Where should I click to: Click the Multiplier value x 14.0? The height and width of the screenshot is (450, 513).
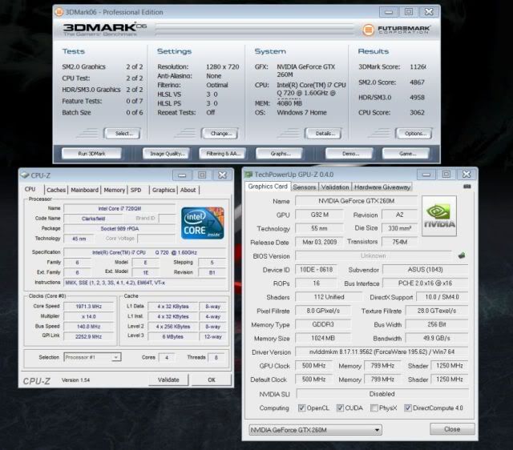(x=89, y=316)
